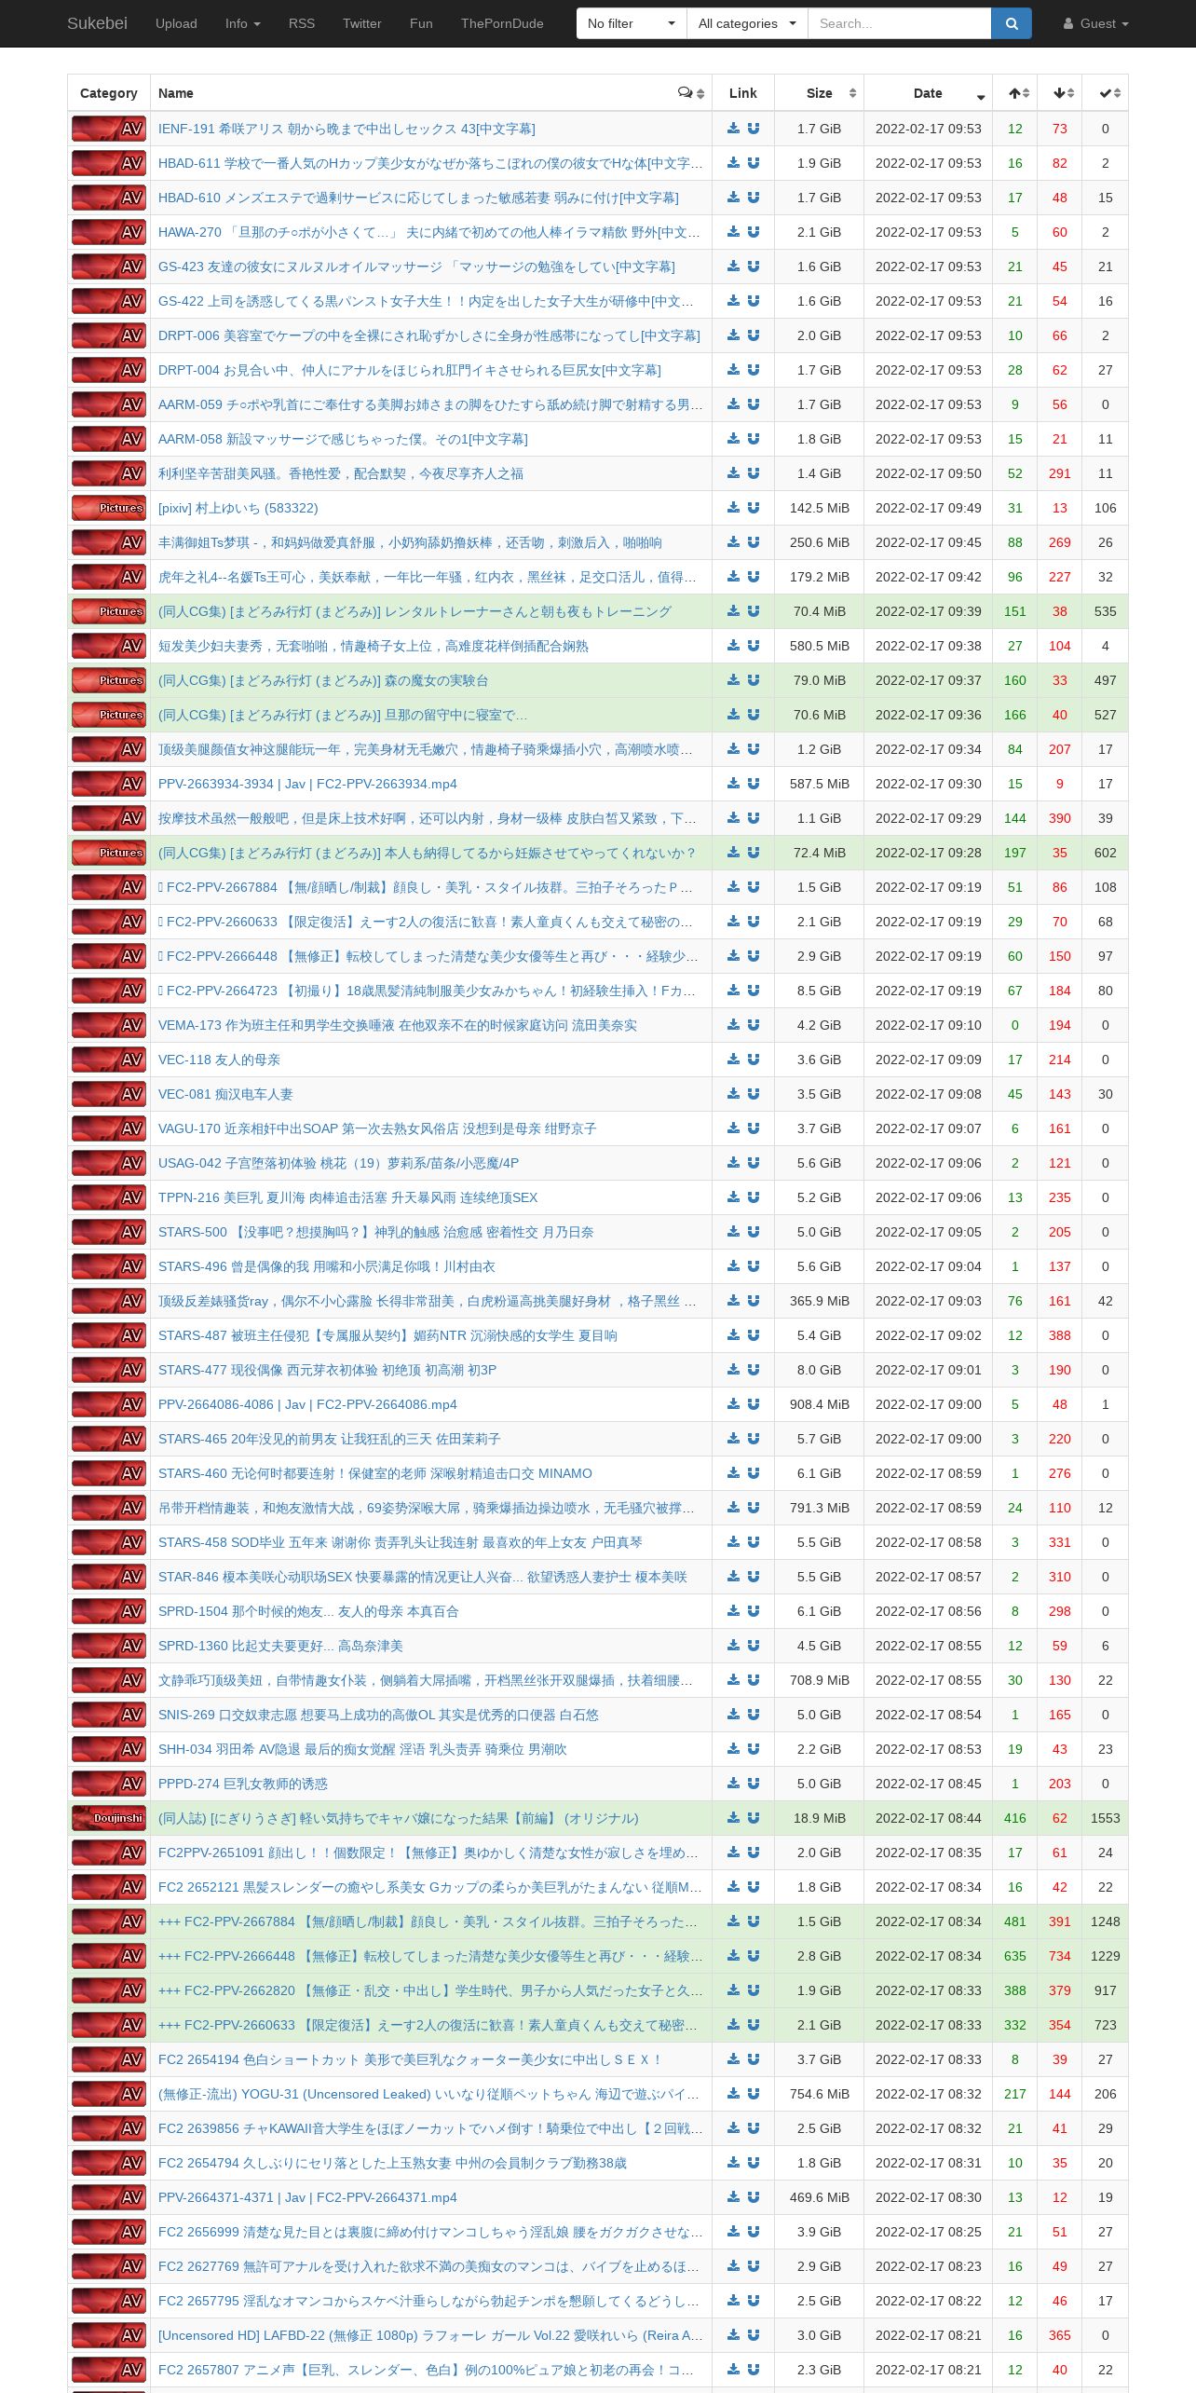1196x2393 pixels.
Task: Open magnet link for GS-423 row
Action: (x=754, y=267)
